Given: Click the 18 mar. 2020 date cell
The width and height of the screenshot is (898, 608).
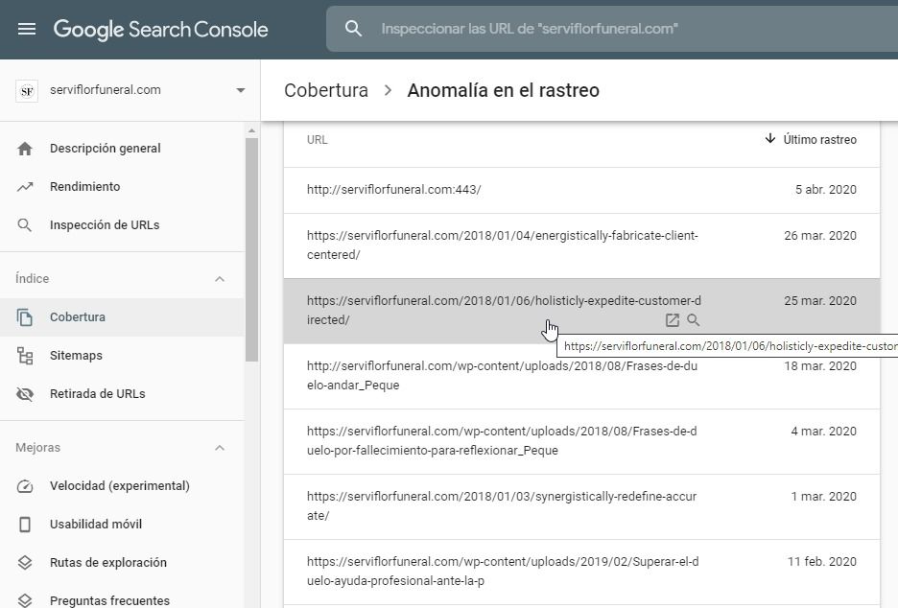Looking at the screenshot, I should click(820, 365).
